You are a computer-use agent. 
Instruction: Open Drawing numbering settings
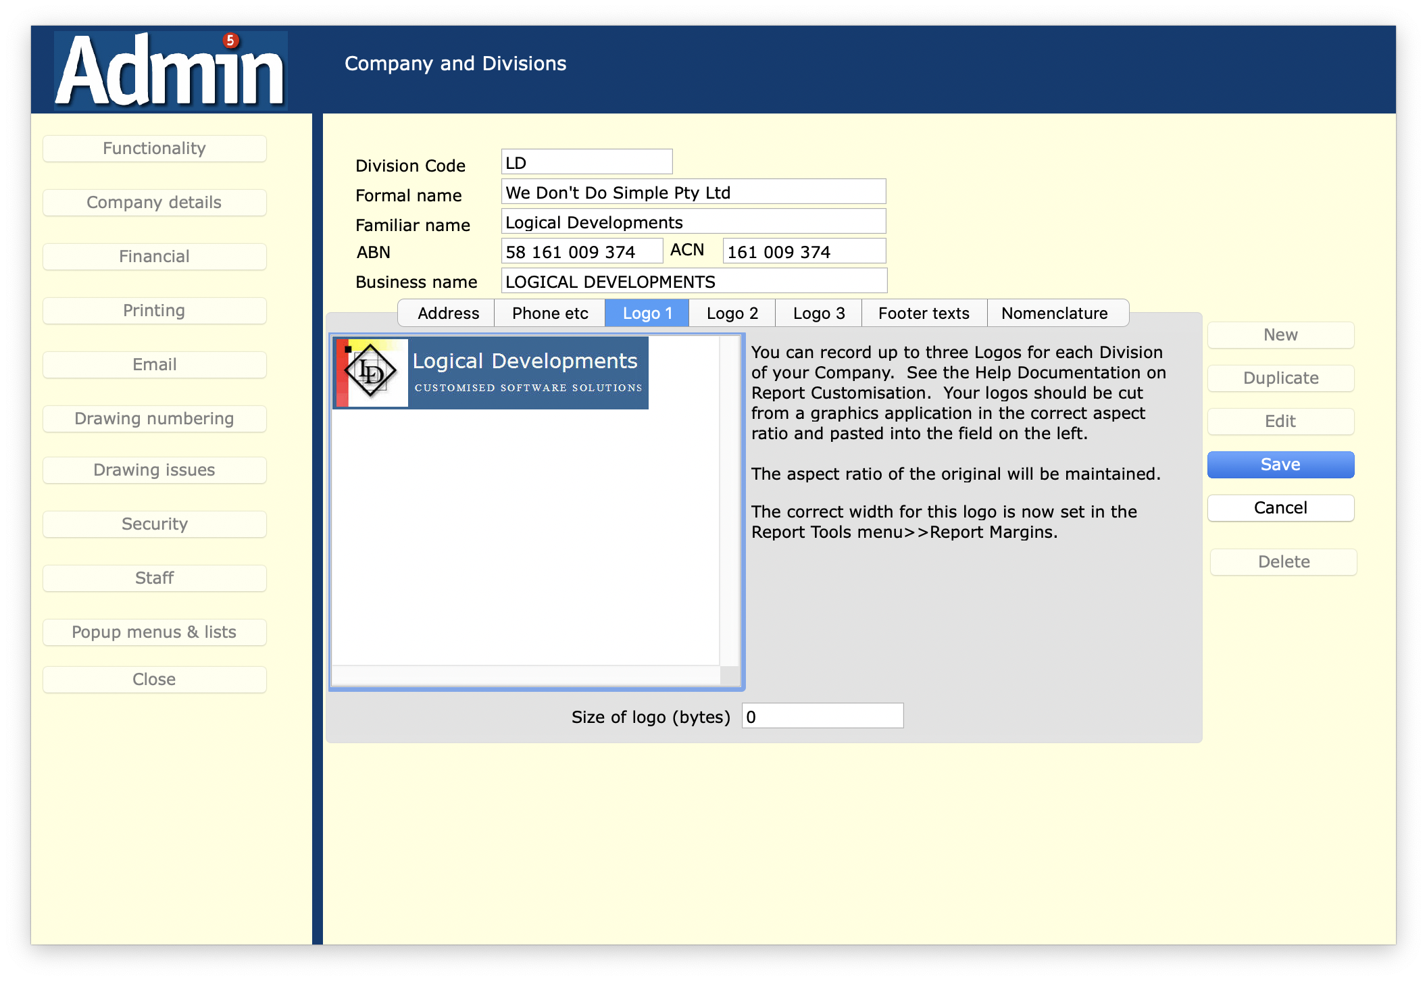[154, 419]
